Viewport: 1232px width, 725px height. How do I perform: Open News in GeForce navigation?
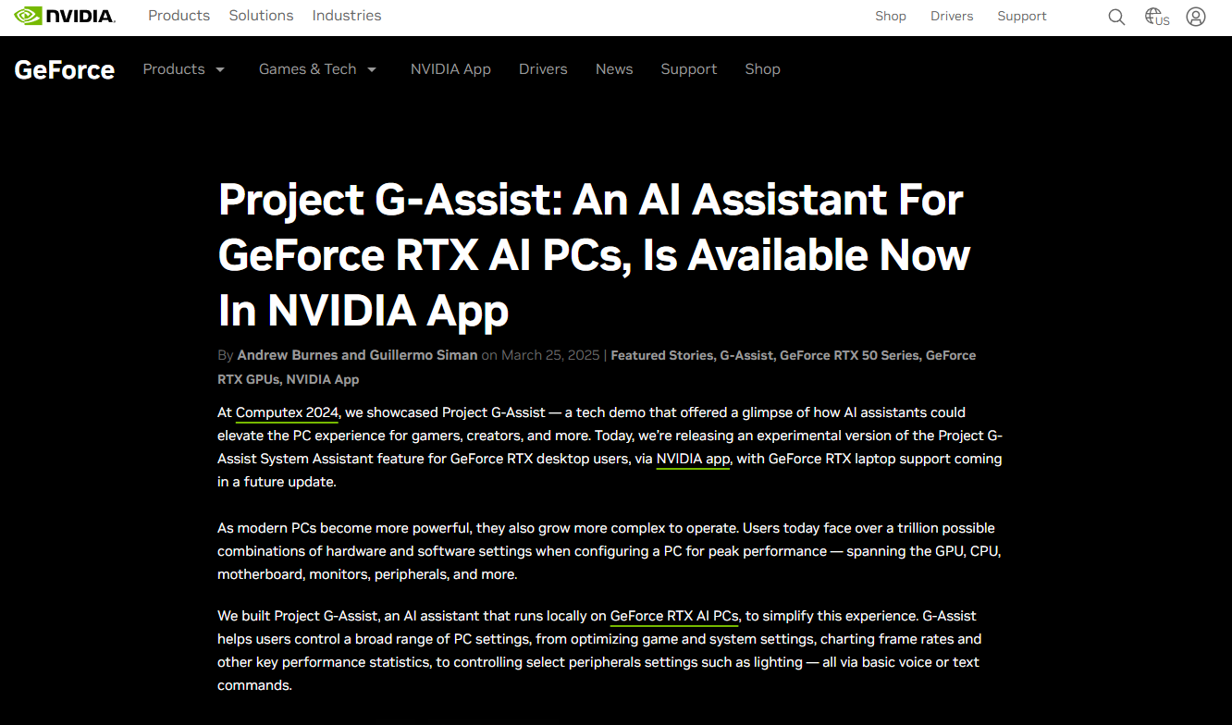[614, 69]
